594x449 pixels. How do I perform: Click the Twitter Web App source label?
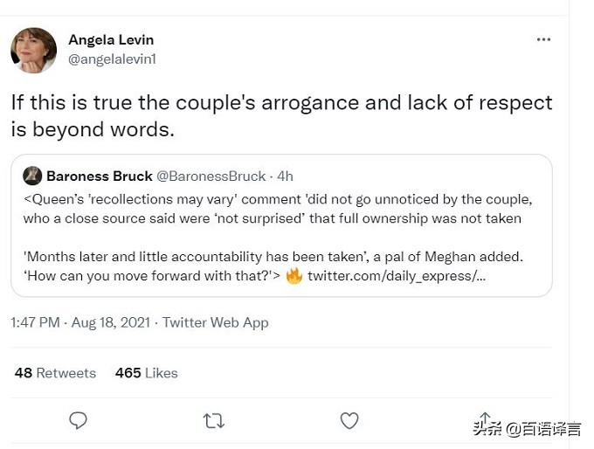coord(215,322)
